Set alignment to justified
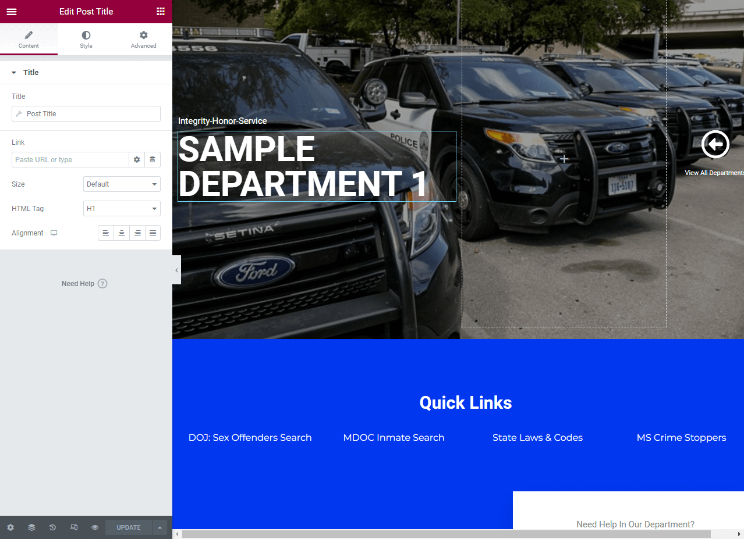The height and width of the screenshot is (539, 744). tap(153, 233)
